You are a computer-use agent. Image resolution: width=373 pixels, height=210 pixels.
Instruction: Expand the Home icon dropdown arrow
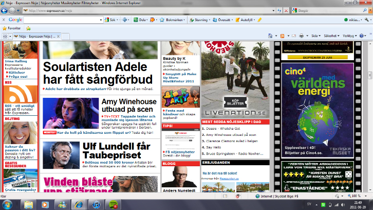[x=276, y=36]
